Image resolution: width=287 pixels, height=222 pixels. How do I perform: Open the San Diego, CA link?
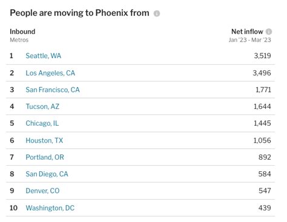[x=47, y=174]
